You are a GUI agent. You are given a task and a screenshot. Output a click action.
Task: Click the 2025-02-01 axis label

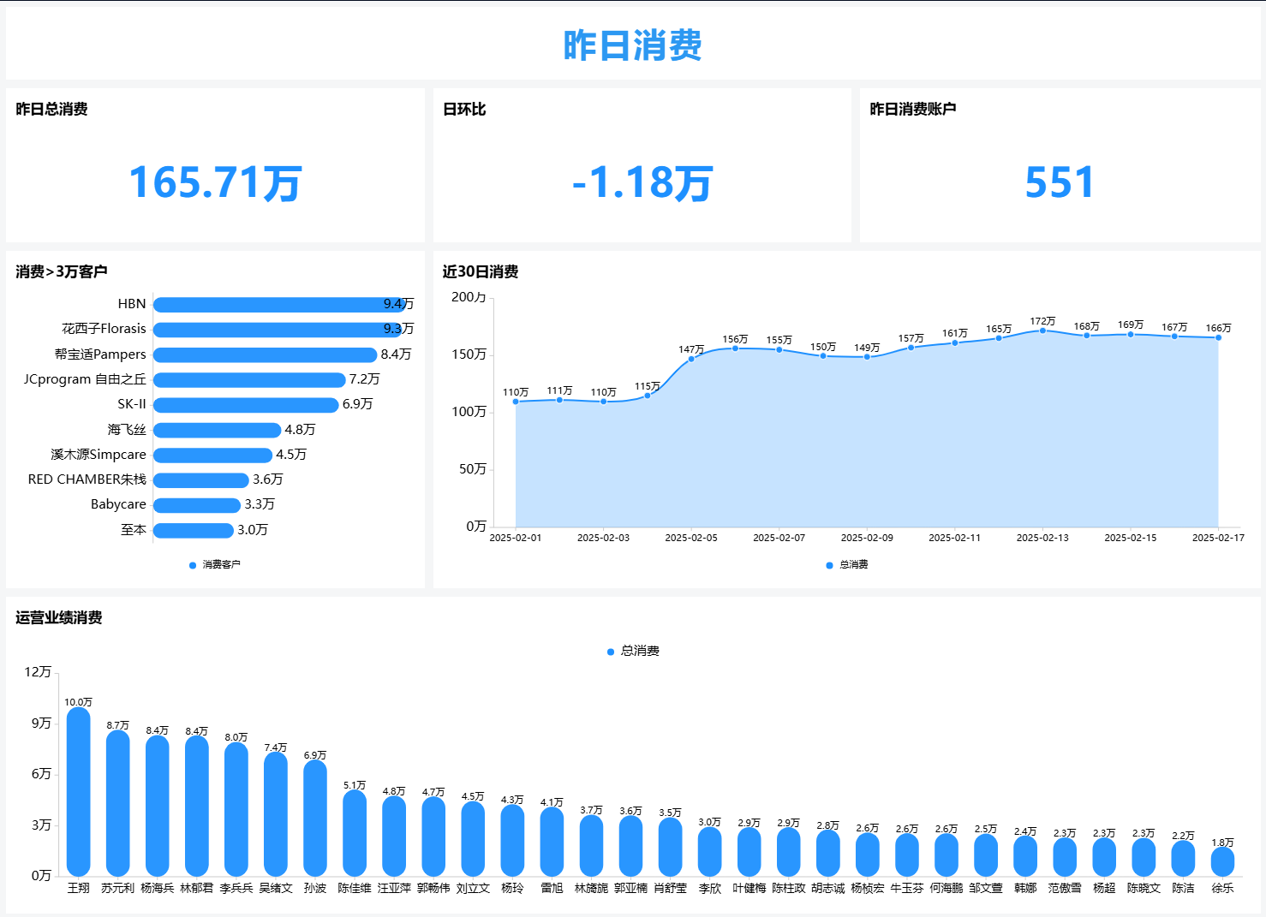[x=516, y=538]
